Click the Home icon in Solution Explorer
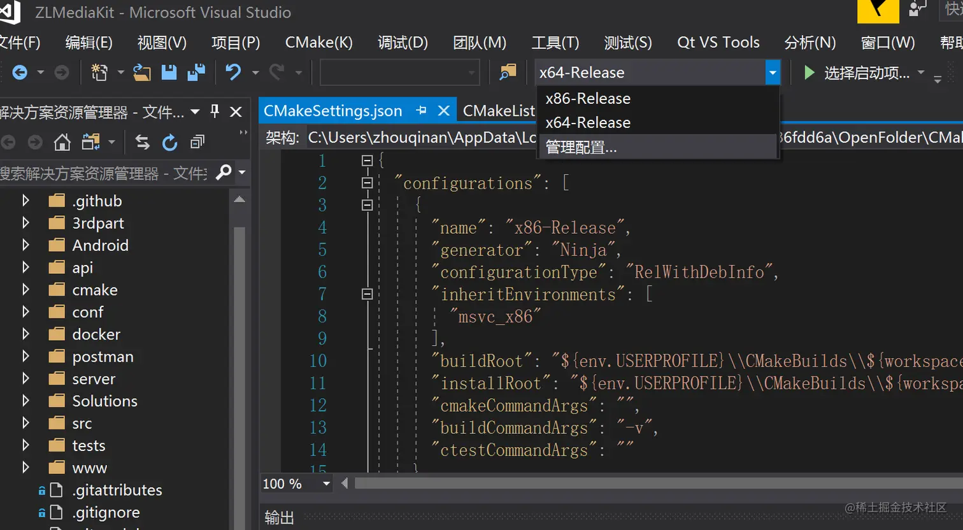This screenshot has width=963, height=530. click(62, 142)
